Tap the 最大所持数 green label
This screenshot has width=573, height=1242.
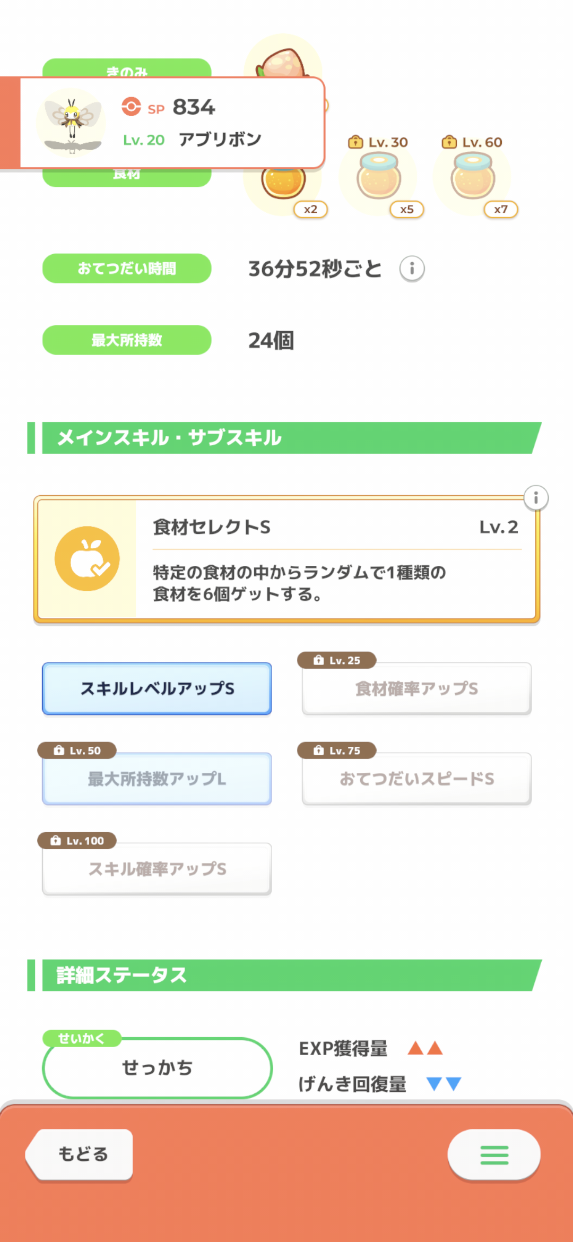127,340
